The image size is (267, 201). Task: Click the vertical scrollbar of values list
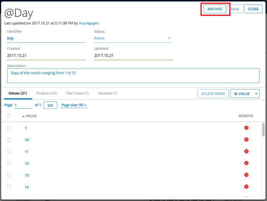pos(263,129)
